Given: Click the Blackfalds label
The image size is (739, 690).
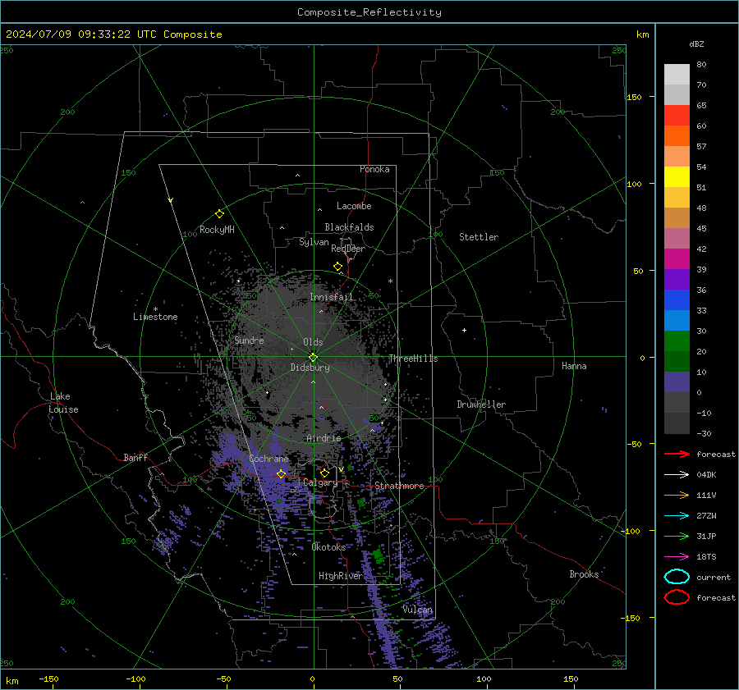Looking at the screenshot, I should [x=349, y=227].
